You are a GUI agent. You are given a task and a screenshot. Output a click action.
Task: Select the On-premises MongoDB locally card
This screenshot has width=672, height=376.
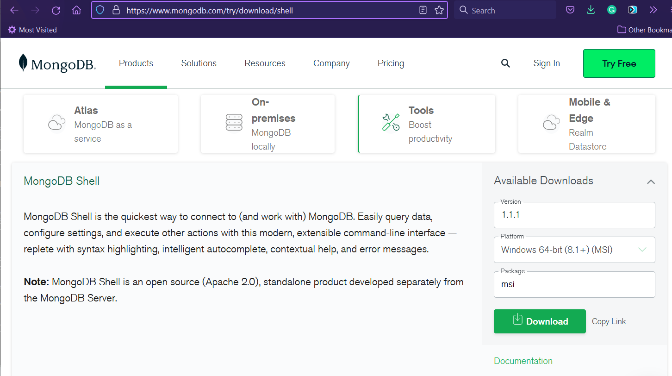point(268,124)
